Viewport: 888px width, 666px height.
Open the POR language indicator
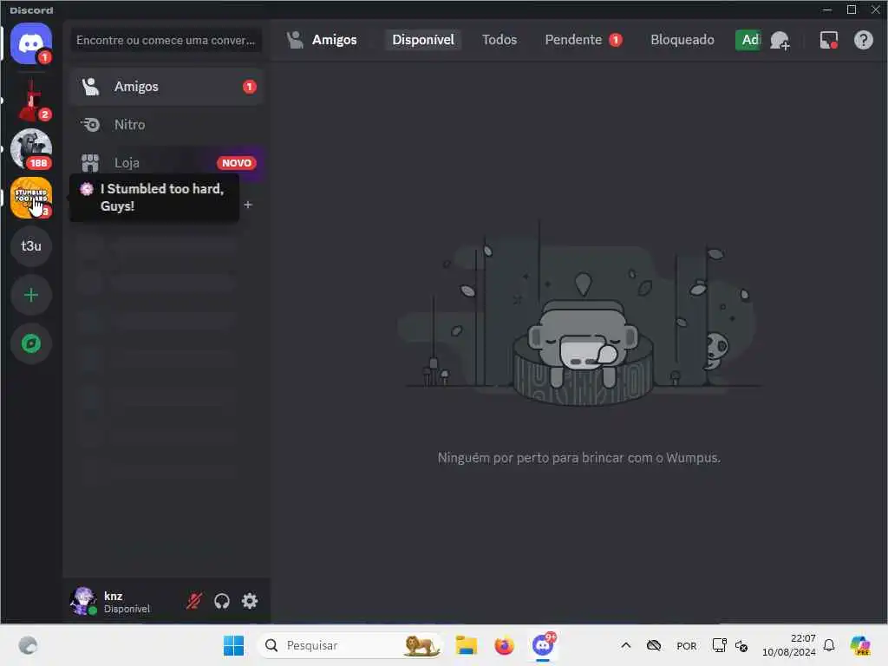(687, 645)
